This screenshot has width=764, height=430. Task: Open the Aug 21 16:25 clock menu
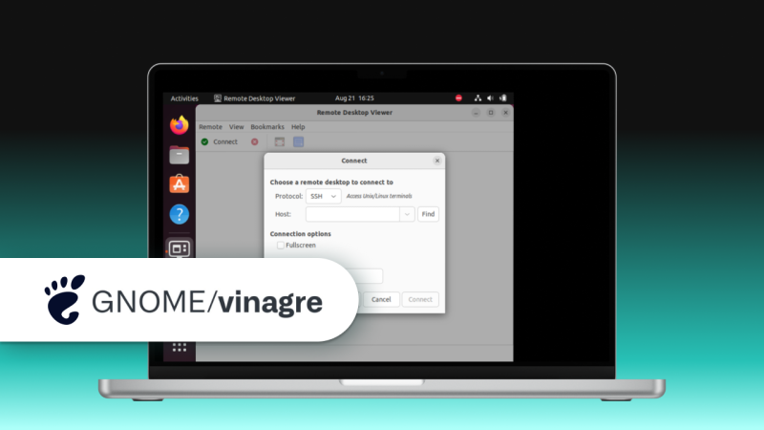click(354, 98)
